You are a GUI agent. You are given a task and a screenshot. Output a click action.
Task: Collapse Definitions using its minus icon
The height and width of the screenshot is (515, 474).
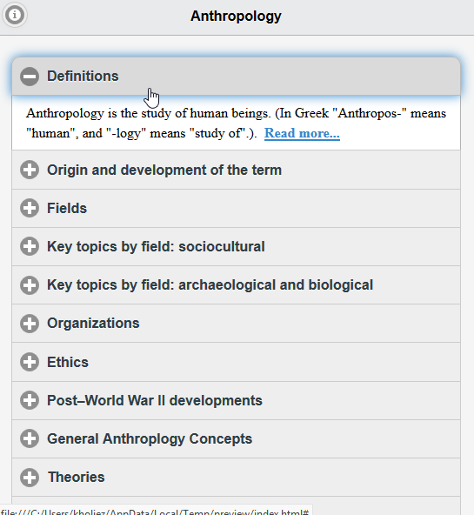point(30,77)
